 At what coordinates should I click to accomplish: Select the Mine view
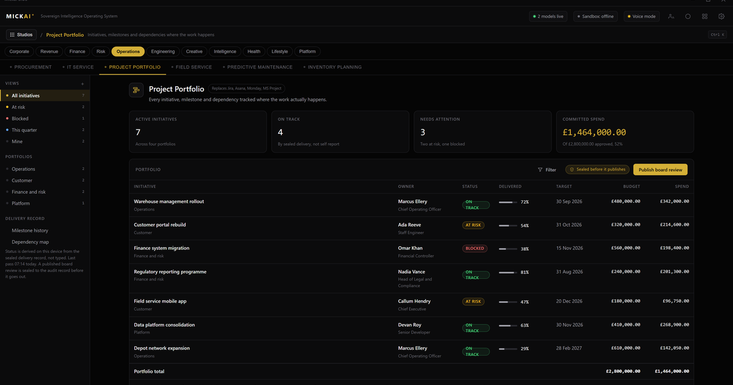pyautogui.click(x=45, y=141)
